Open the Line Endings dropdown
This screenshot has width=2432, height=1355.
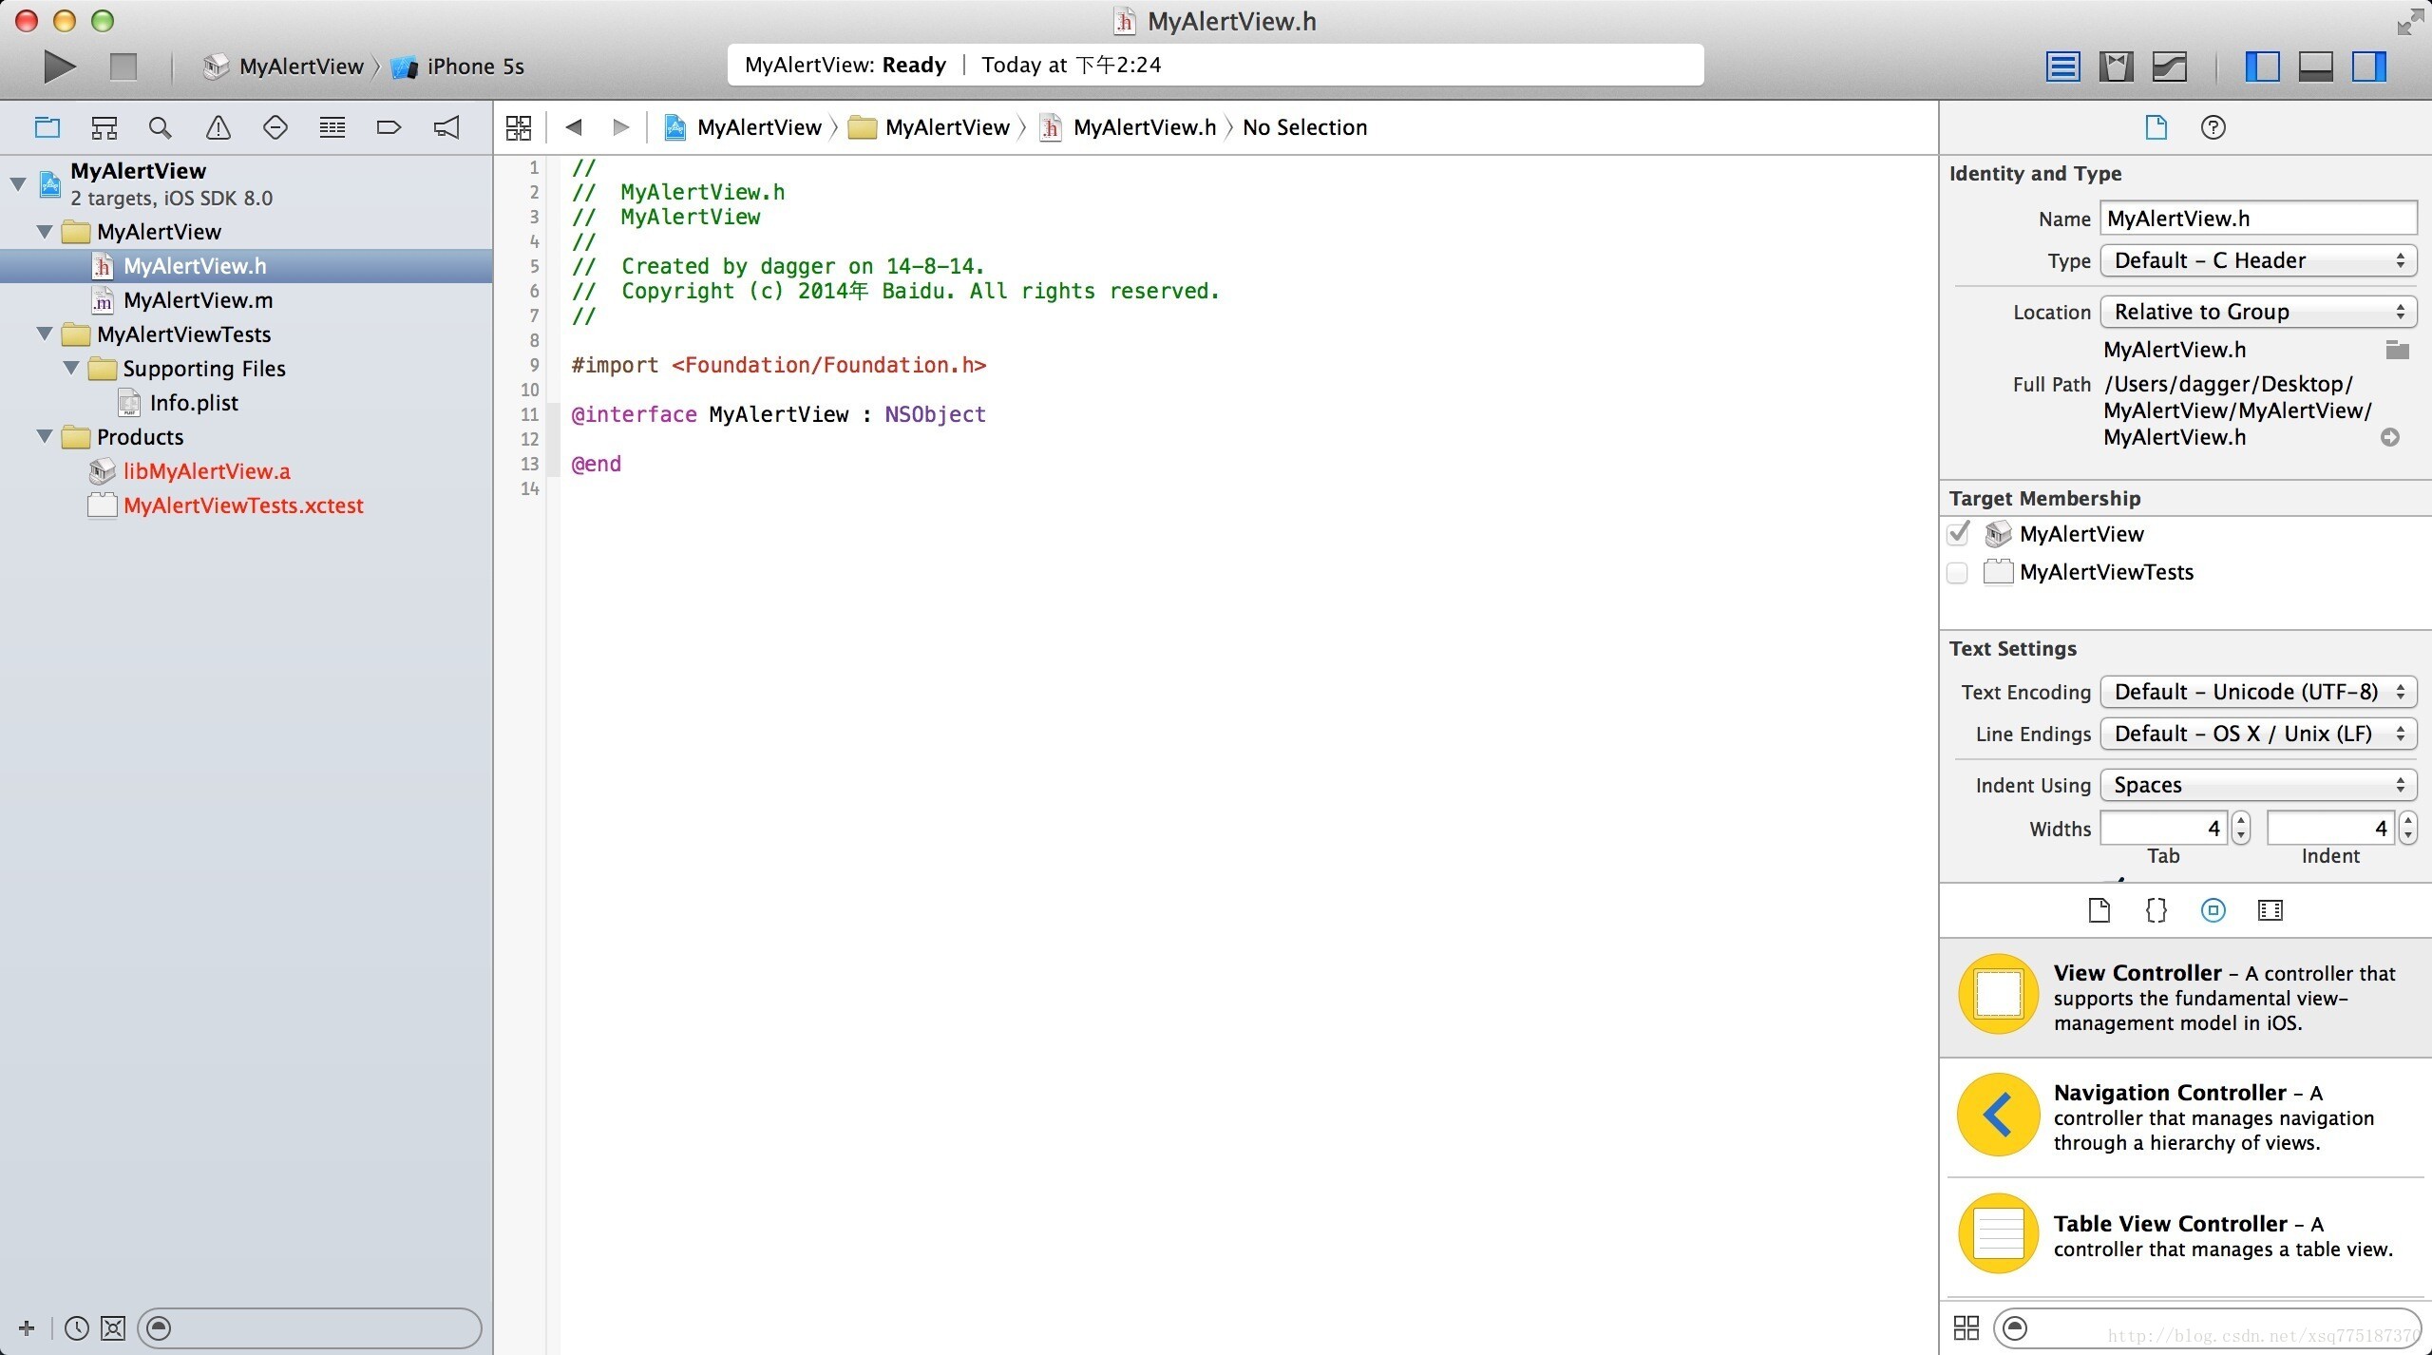pos(2258,734)
